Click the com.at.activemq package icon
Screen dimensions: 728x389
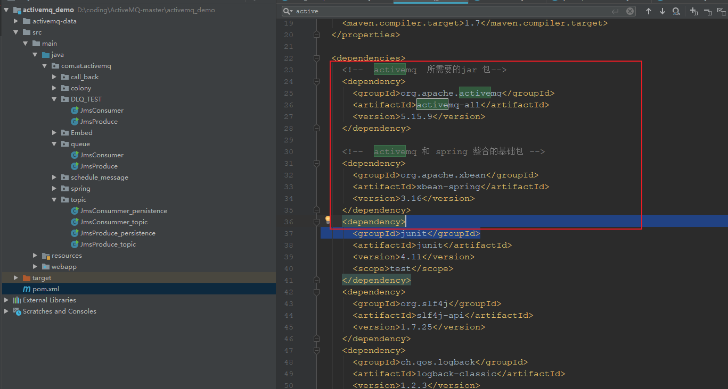(x=55, y=66)
